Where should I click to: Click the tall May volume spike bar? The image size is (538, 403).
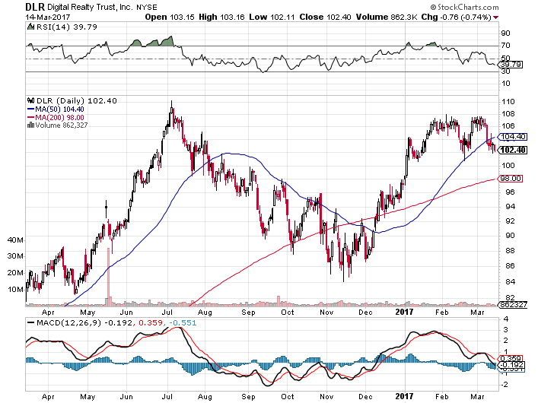109,276
